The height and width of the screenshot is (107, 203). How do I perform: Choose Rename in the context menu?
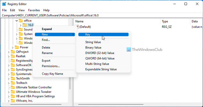coord(55,53)
